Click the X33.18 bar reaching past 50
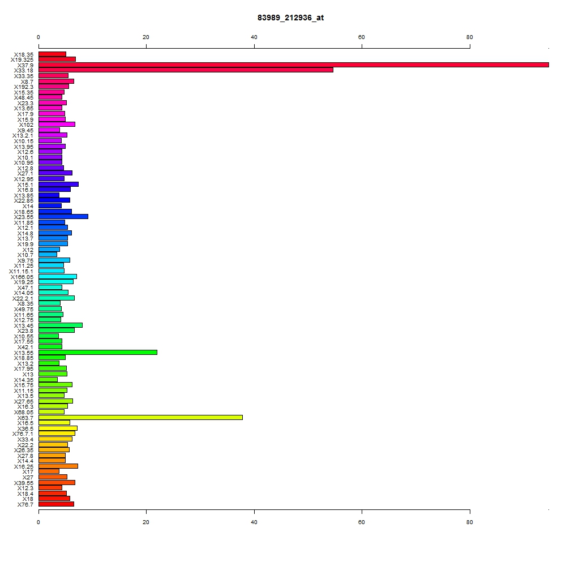 [x=186, y=70]
